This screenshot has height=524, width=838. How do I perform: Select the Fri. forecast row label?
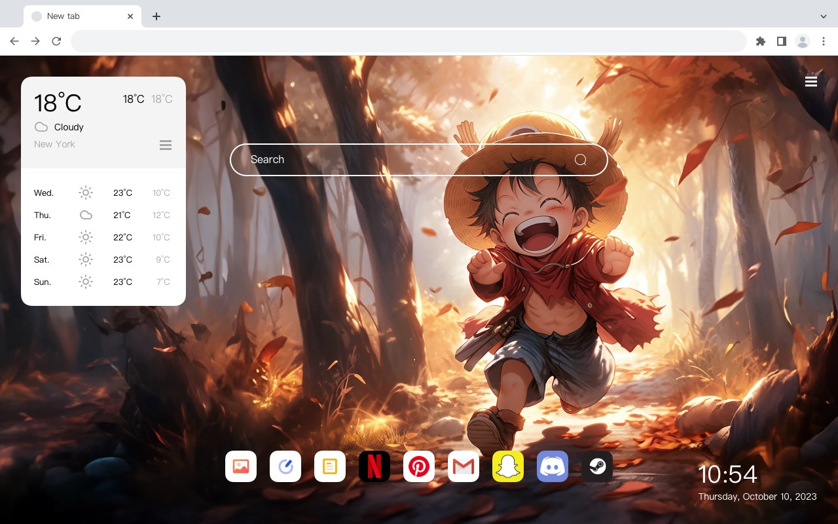coord(40,238)
